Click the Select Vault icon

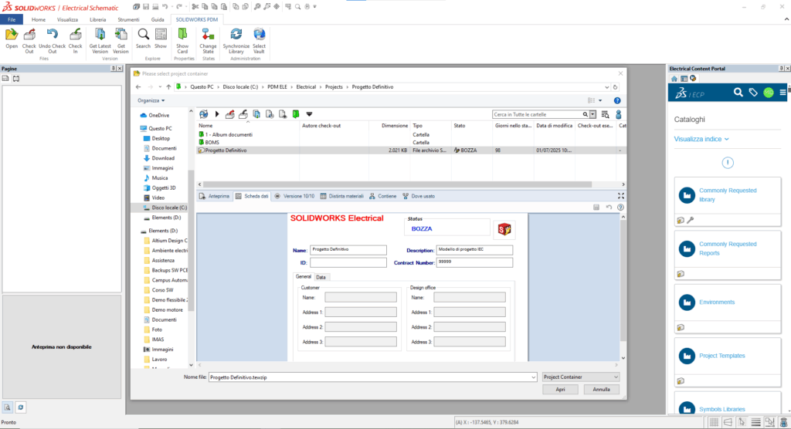259,35
